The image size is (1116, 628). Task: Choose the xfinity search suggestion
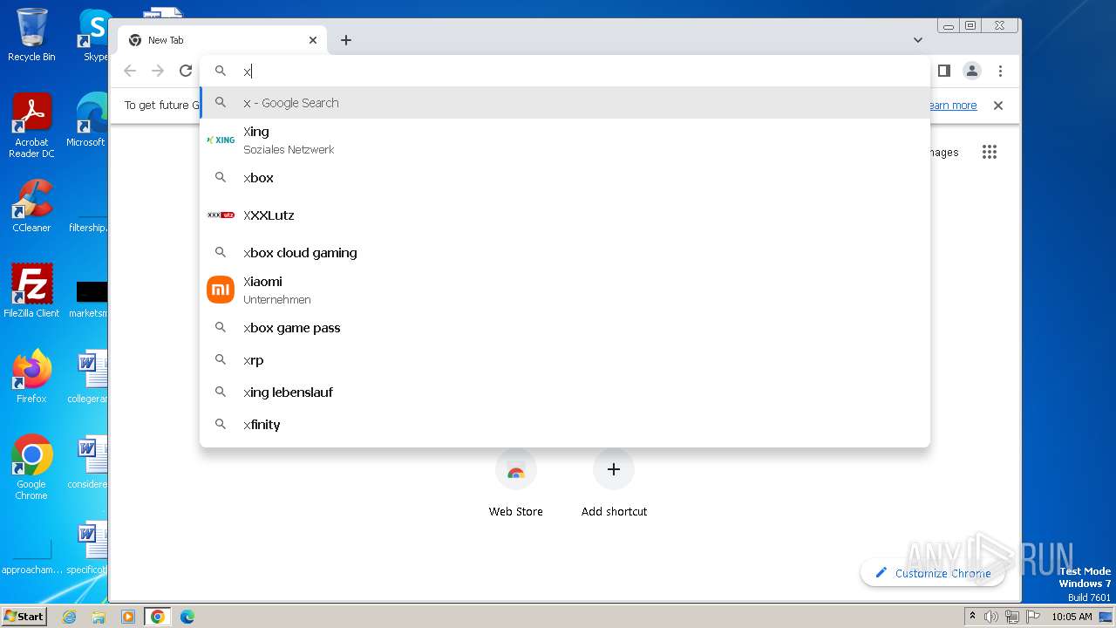click(565, 424)
